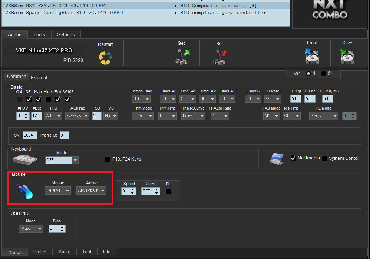Open the VC No dropdown

pyautogui.click(x=110, y=115)
